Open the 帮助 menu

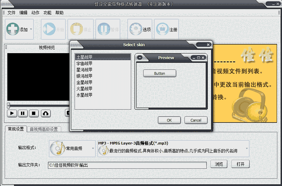coord(59,13)
